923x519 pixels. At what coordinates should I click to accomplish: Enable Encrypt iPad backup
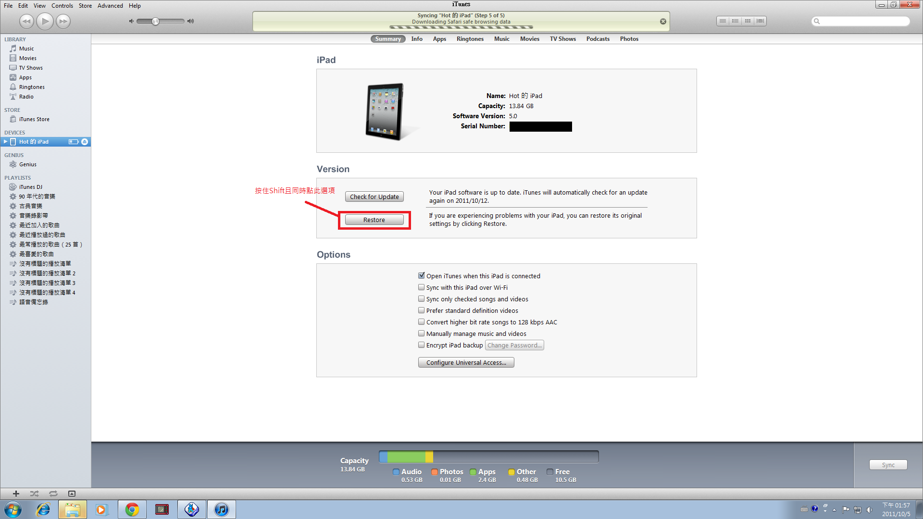click(422, 345)
